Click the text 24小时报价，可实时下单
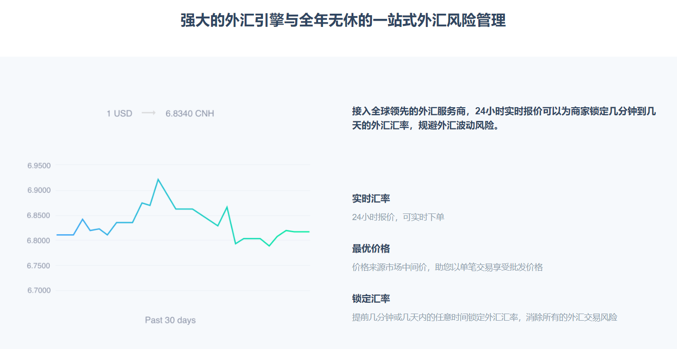 [x=398, y=217]
